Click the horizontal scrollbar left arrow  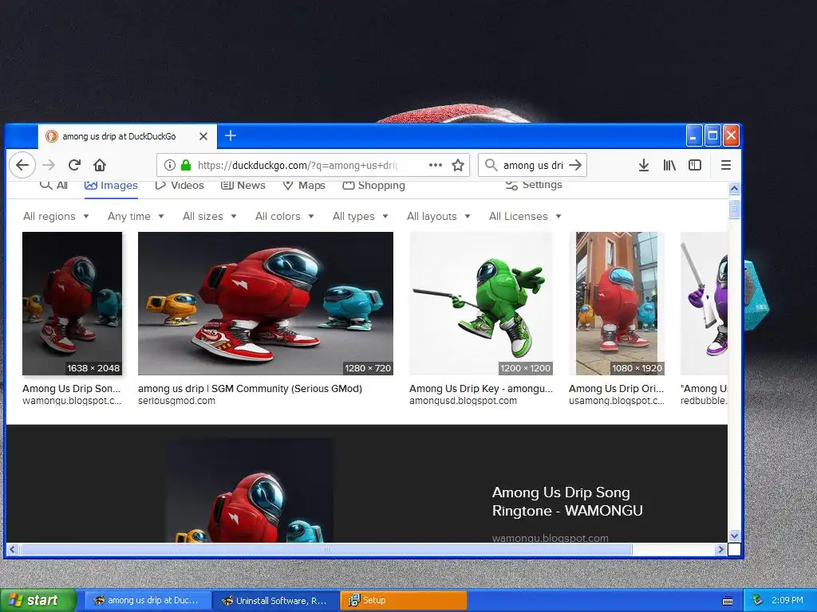(13, 549)
